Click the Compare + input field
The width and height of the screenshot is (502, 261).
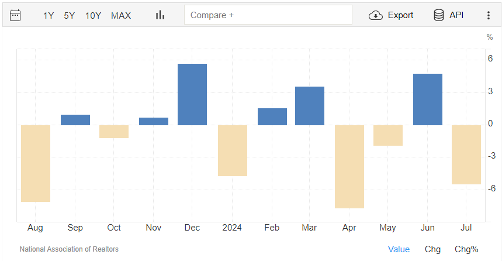pyautogui.click(x=268, y=15)
